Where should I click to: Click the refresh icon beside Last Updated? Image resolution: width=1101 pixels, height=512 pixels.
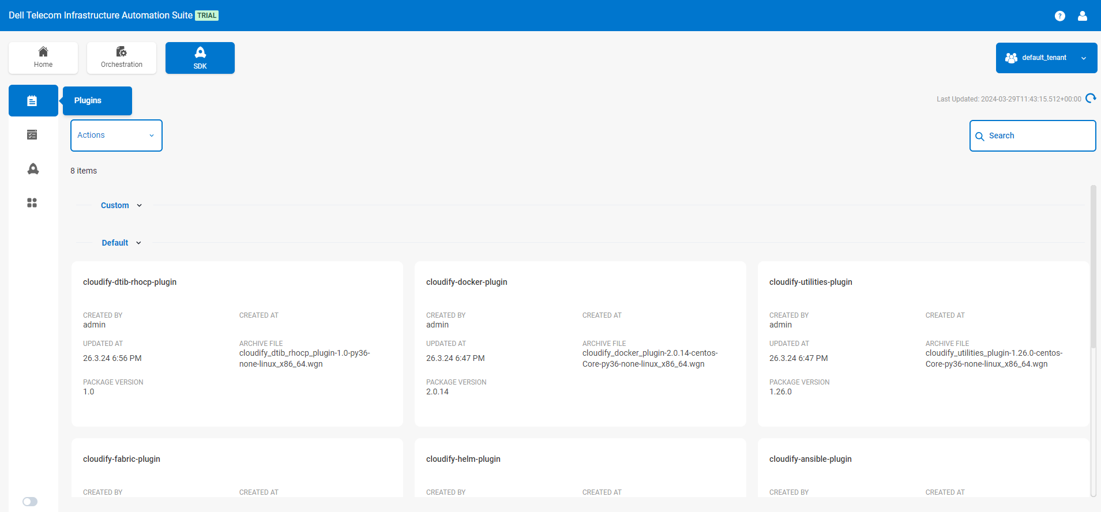pyautogui.click(x=1091, y=99)
